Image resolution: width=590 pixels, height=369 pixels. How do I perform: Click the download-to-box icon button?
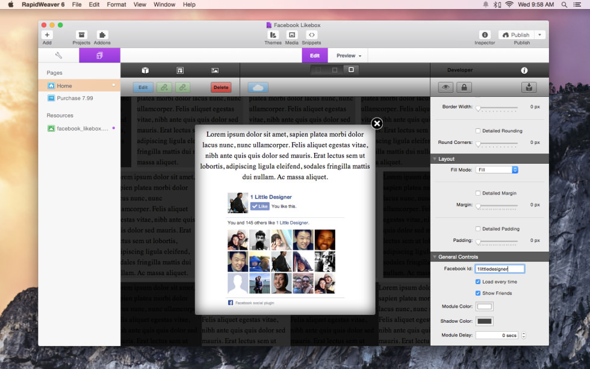[x=529, y=87]
